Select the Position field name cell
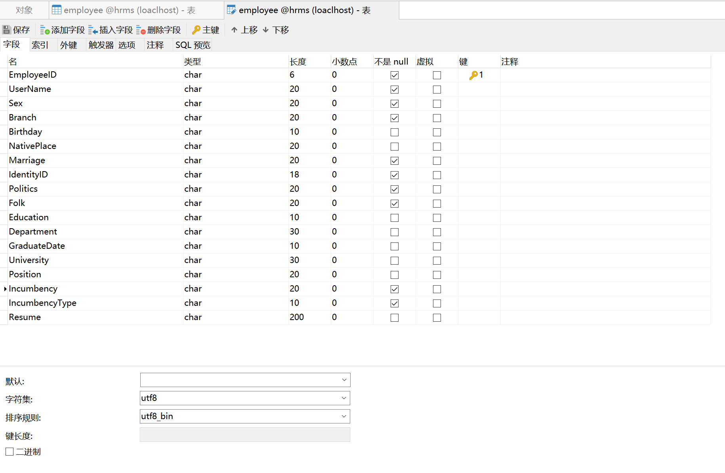 coord(95,275)
